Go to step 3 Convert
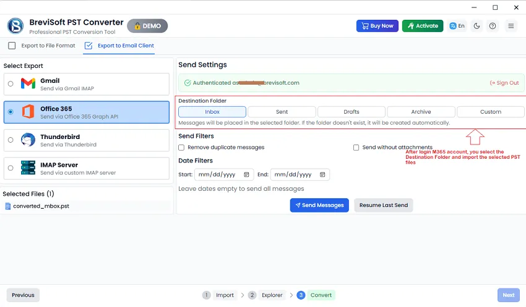526x307 pixels. 316,295
